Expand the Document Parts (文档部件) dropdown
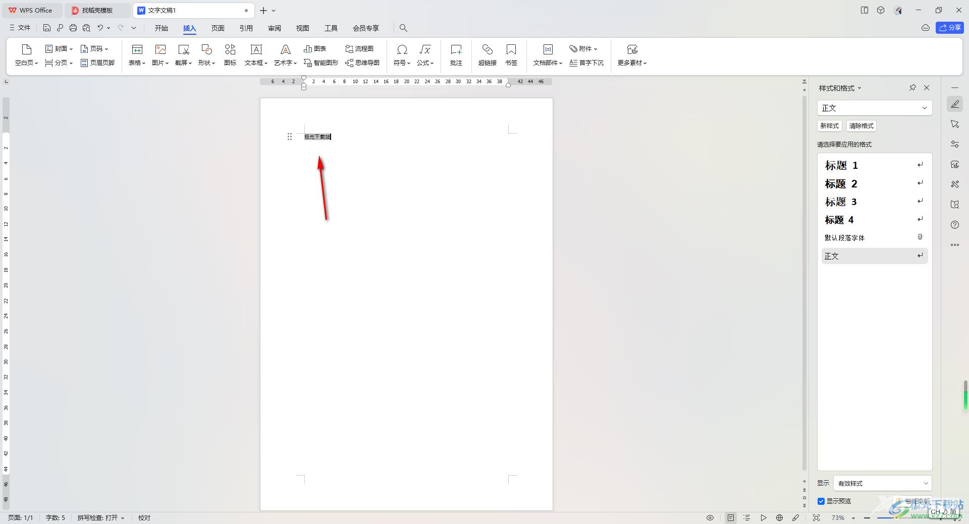 pyautogui.click(x=548, y=55)
